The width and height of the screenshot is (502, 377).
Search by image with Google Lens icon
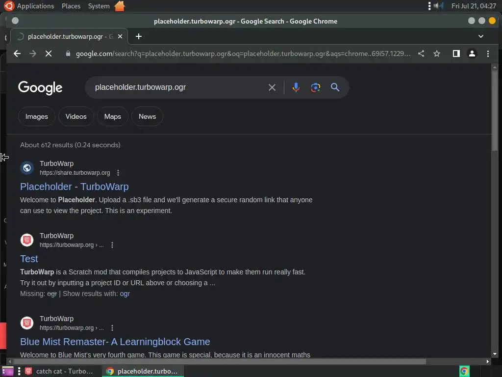315,87
